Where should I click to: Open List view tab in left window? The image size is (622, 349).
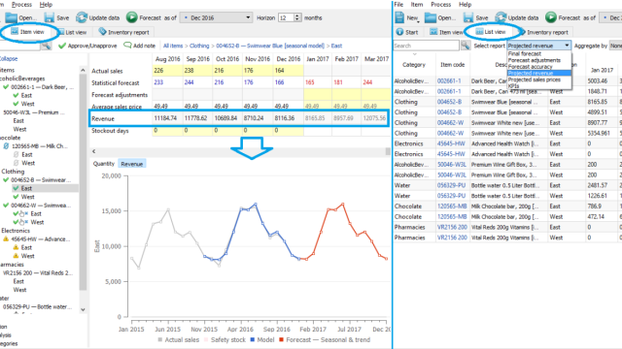click(x=72, y=32)
